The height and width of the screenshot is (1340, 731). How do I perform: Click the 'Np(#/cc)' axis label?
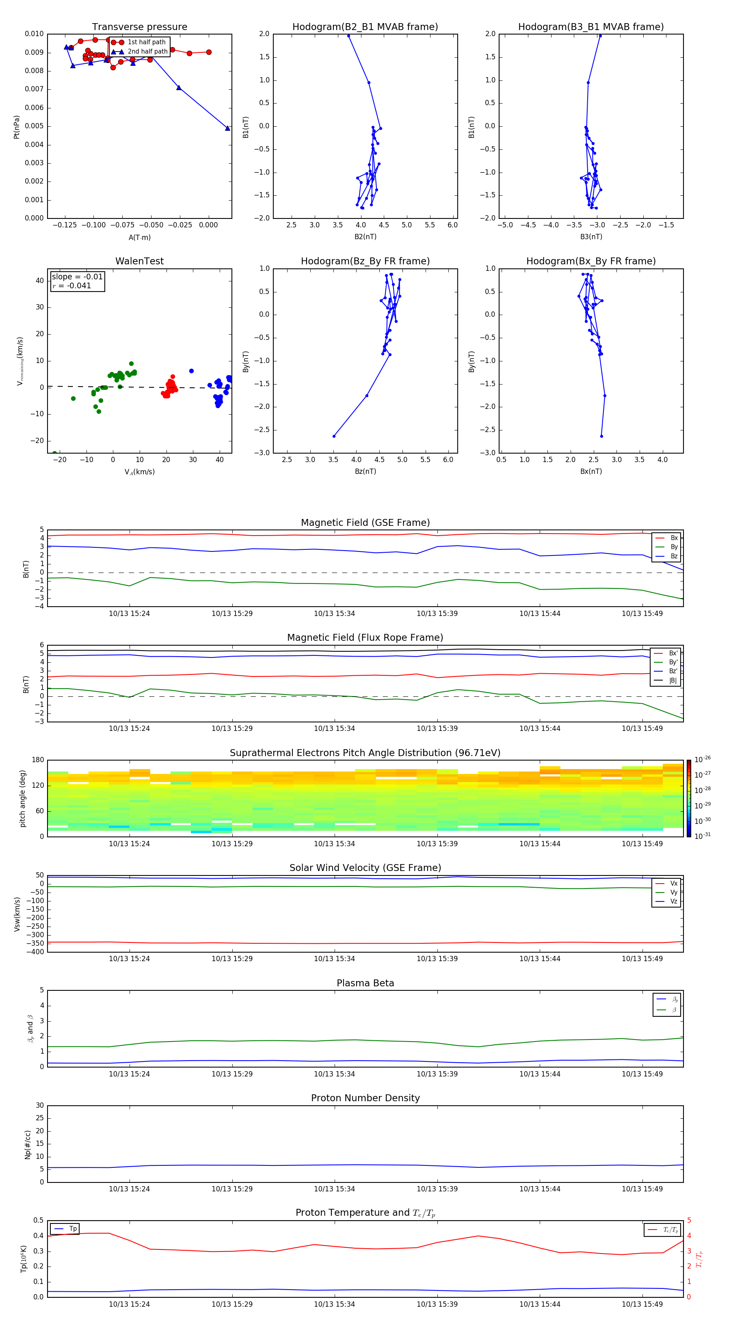click(x=27, y=1144)
